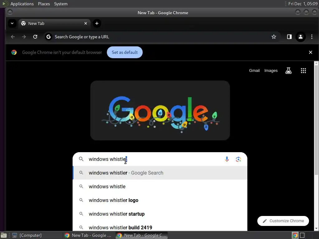Click the Chrome logo in notification bar
319x239 pixels.
[14, 52]
